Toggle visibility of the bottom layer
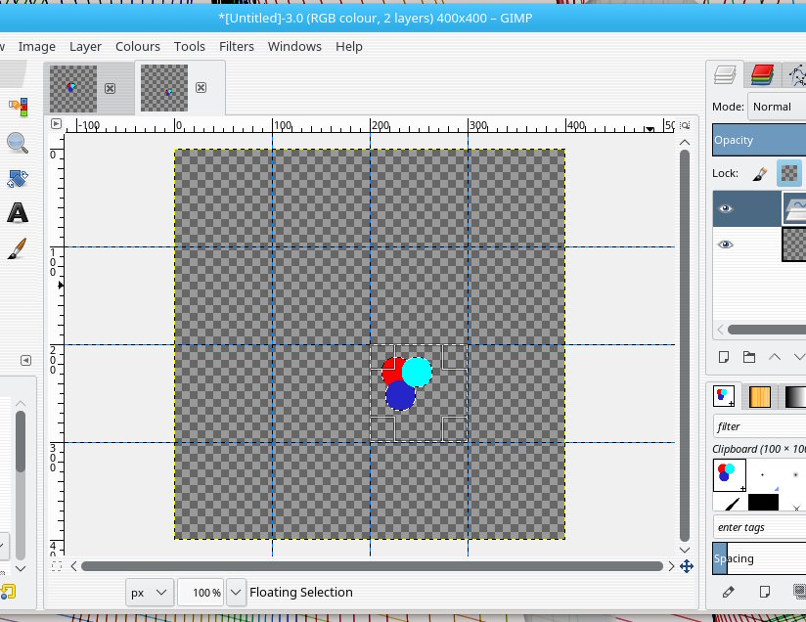Image resolution: width=806 pixels, height=622 pixels. pyautogui.click(x=725, y=244)
